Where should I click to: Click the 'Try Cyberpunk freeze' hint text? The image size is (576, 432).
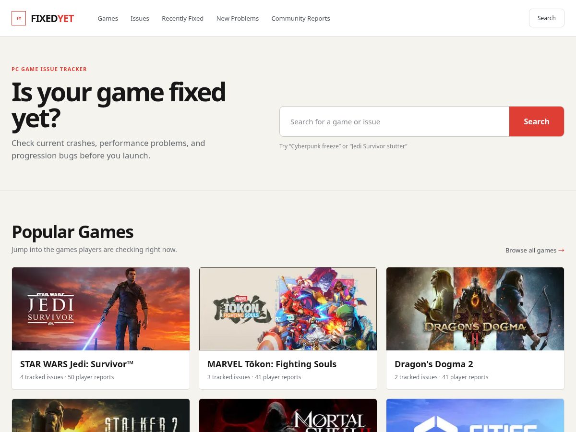tap(343, 146)
